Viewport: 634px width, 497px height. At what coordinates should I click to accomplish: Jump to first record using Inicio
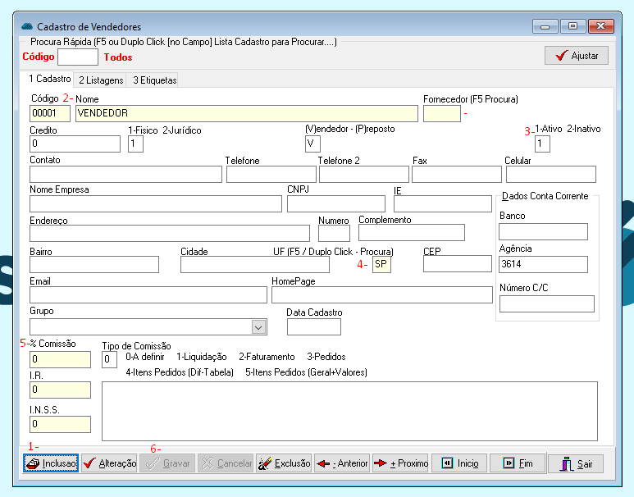(x=459, y=463)
